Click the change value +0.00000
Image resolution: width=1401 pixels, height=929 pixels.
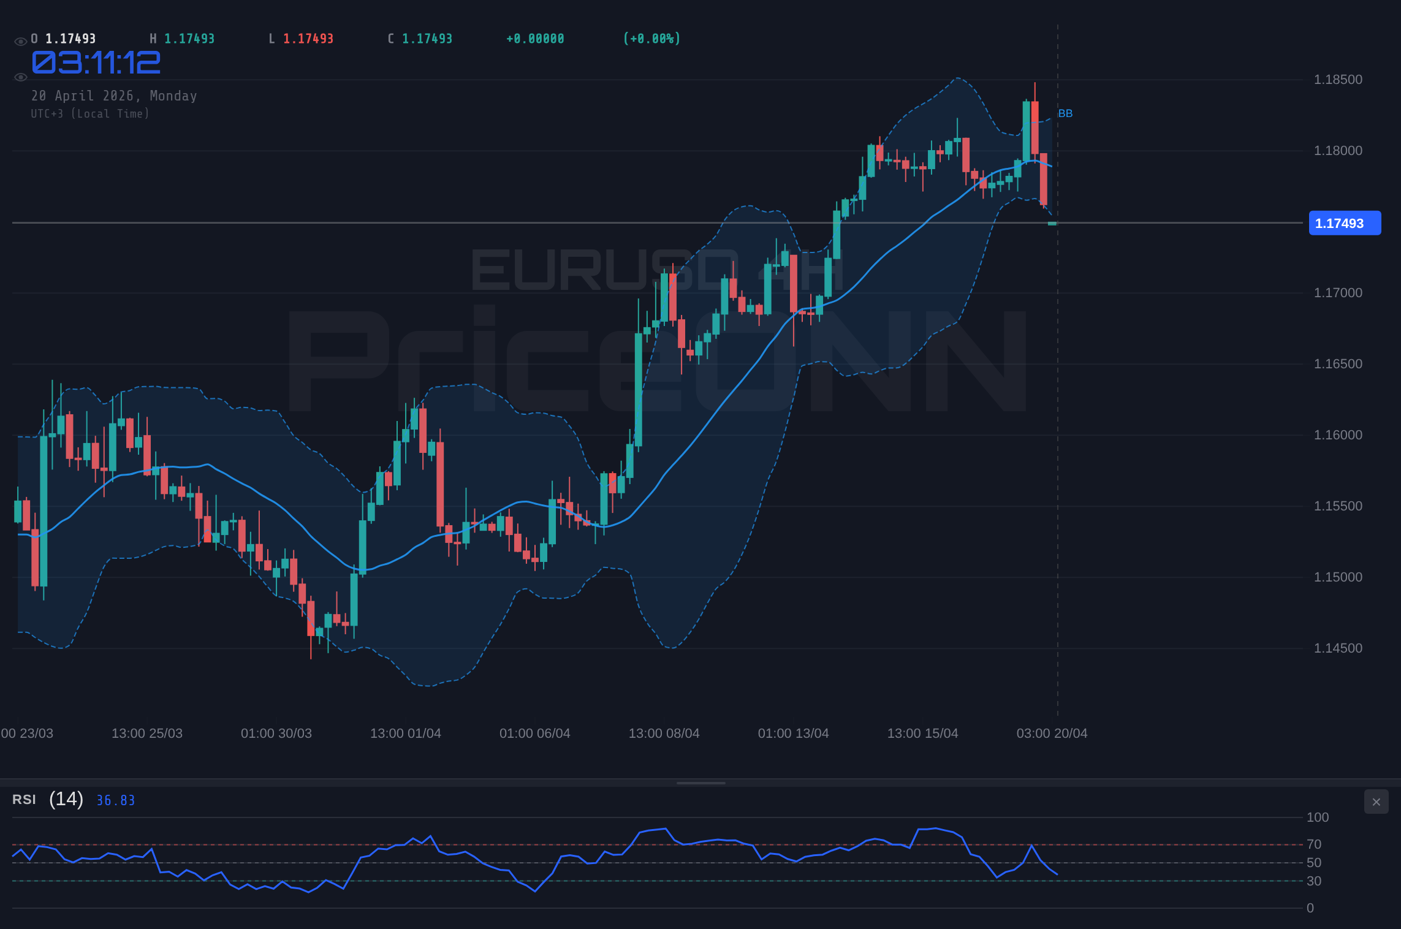(x=535, y=39)
